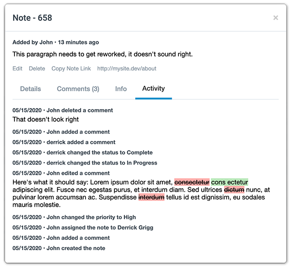The height and width of the screenshot is (266, 290).
Task: Click 'John changed the priority to High'
Action: [74, 217]
